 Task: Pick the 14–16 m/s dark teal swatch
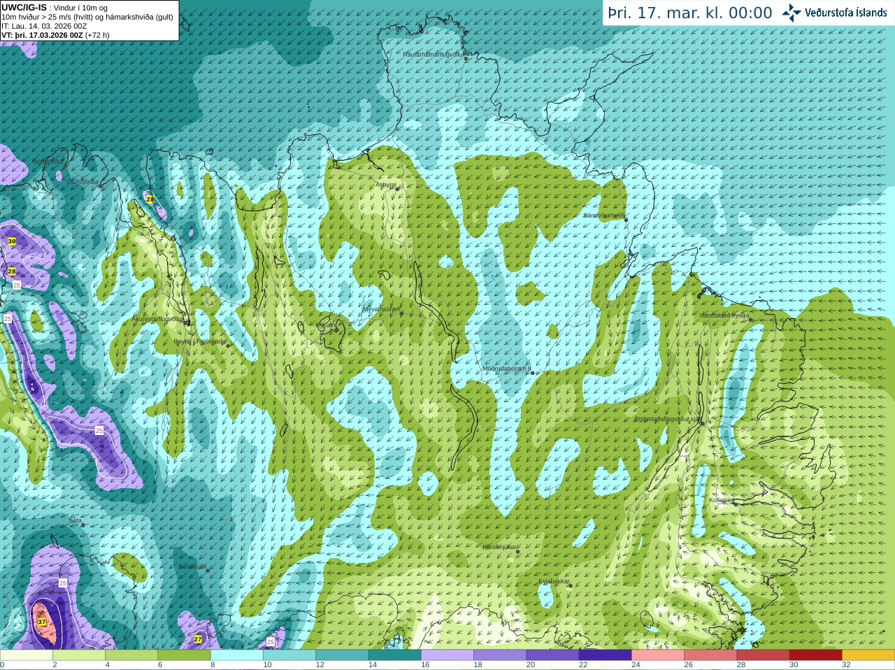pyautogui.click(x=395, y=655)
